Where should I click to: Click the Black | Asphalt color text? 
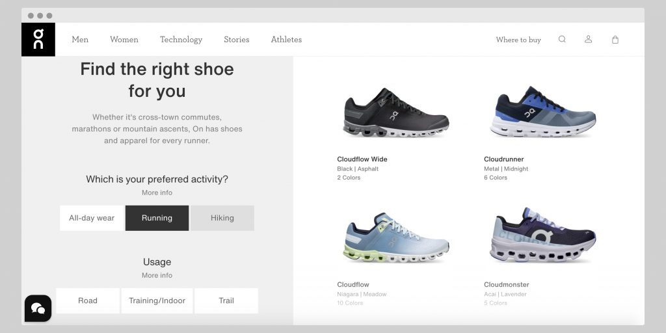pos(358,168)
